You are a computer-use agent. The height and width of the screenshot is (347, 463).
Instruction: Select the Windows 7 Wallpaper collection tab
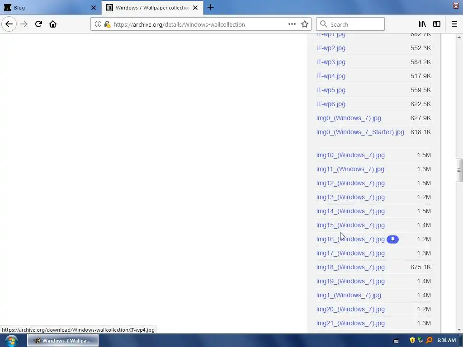152,8
